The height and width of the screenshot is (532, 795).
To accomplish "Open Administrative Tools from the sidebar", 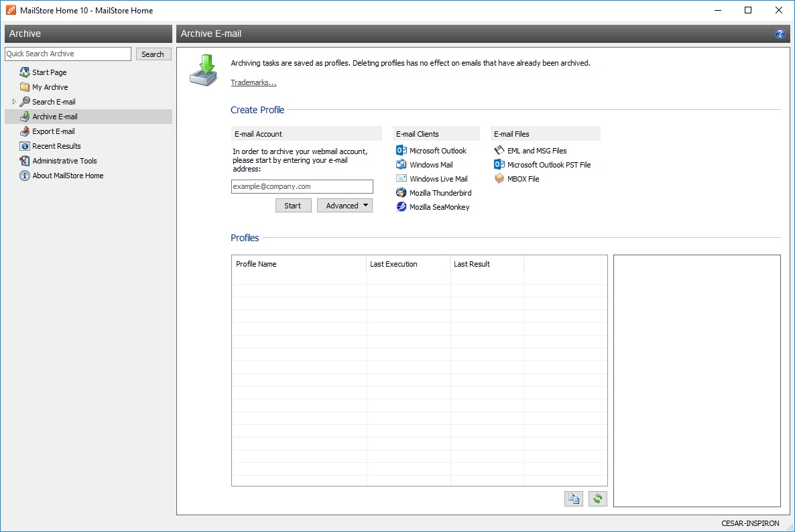I will [x=64, y=160].
